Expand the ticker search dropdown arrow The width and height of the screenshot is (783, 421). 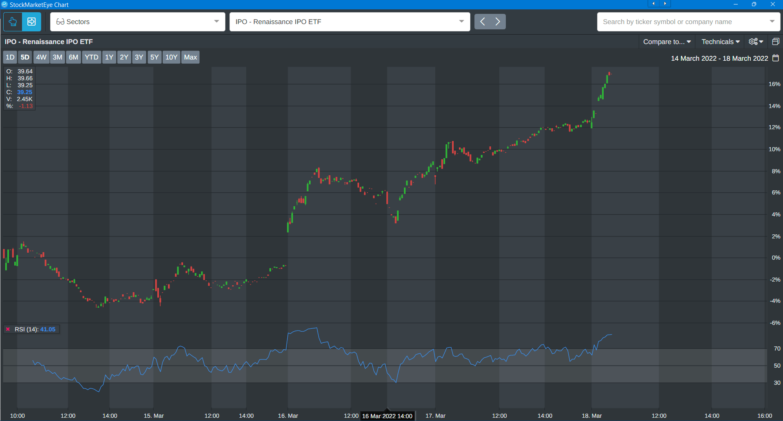coord(772,22)
